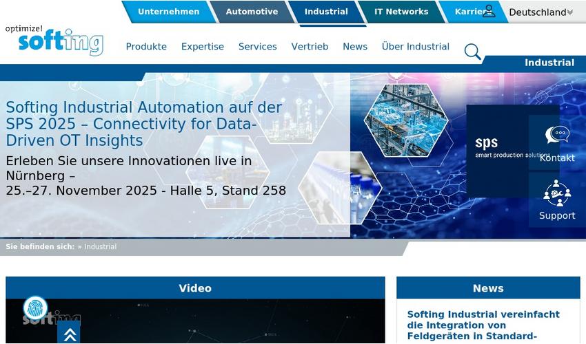Open the Vertrieb menu
Screen dimensions: 586x344
click(310, 47)
